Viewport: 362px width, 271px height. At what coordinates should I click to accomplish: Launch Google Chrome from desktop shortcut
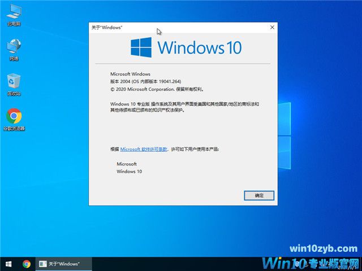[x=14, y=119]
